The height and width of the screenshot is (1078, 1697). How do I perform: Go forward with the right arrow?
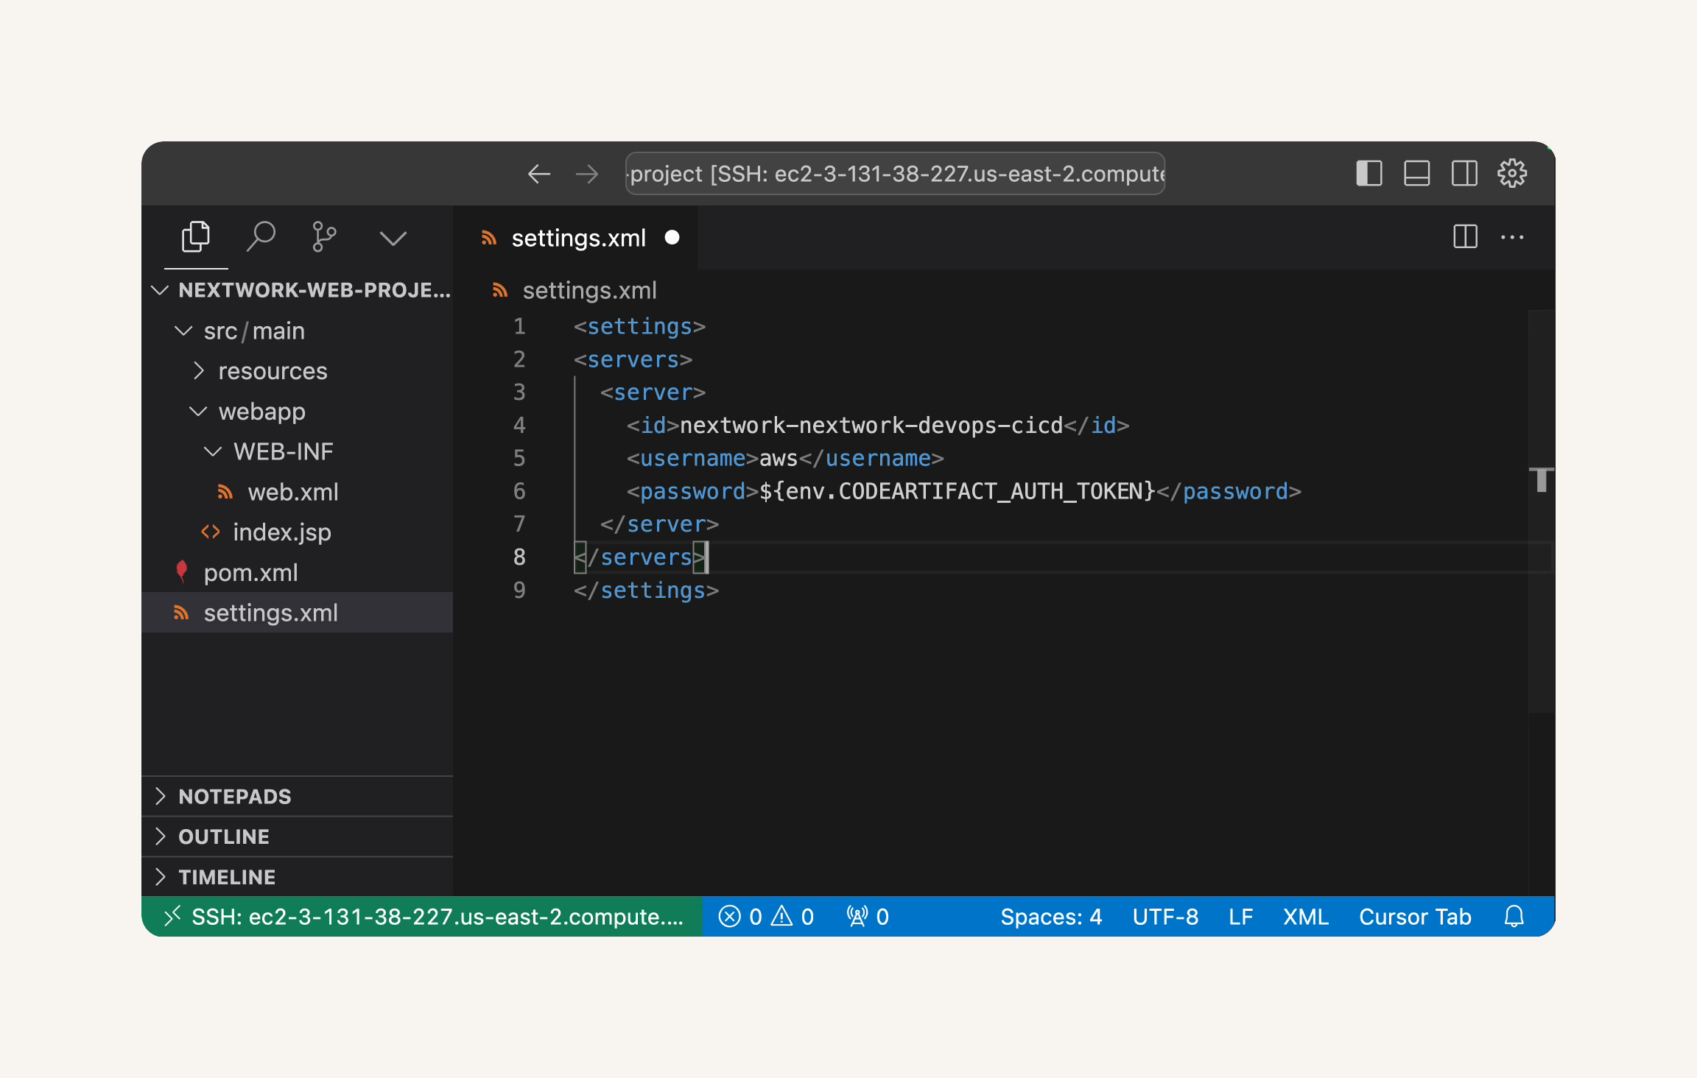click(587, 174)
